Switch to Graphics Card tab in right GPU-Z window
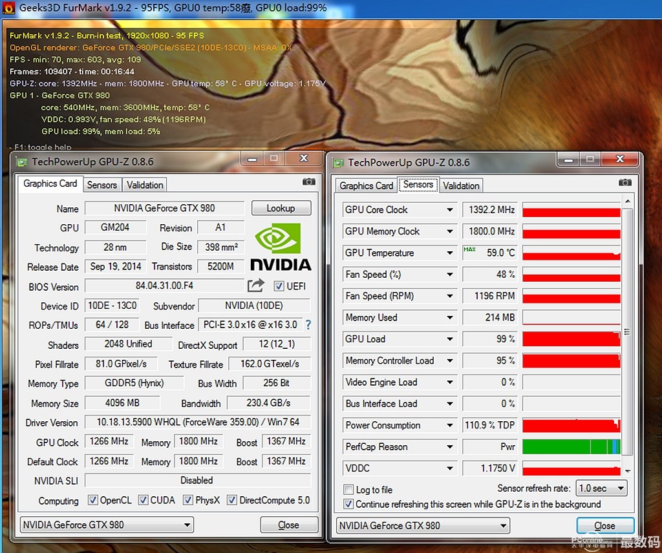 (x=366, y=185)
